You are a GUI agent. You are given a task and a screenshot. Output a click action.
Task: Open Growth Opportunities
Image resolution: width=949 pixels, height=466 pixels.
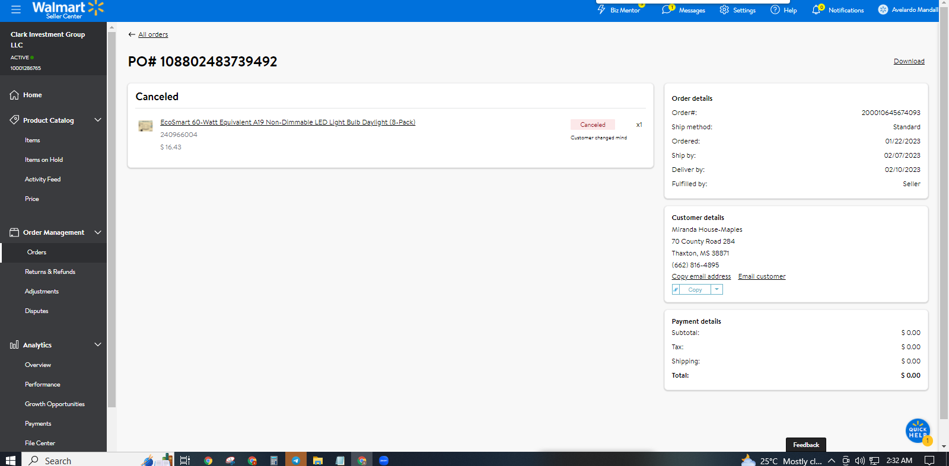click(55, 404)
